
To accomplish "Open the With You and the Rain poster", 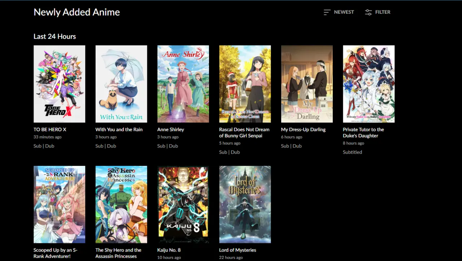I will (x=121, y=84).
